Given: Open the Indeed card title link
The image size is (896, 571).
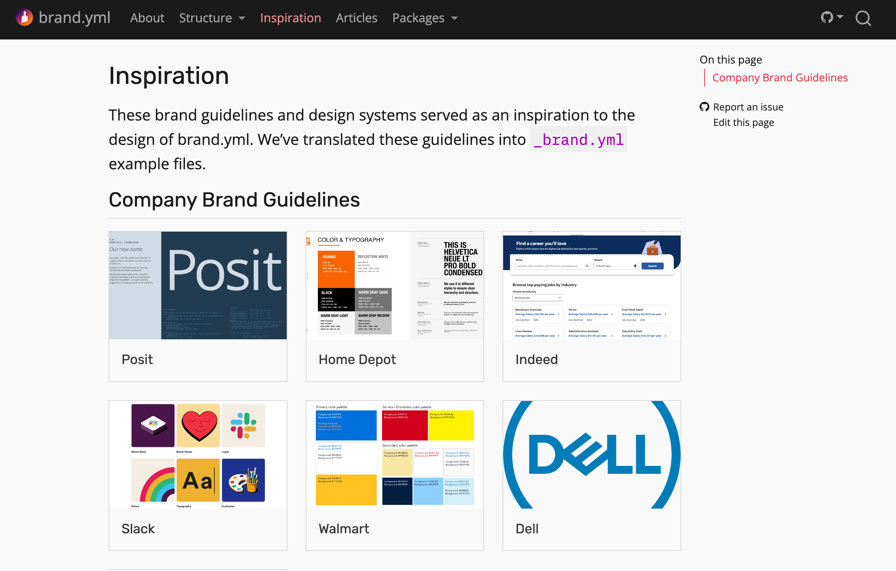Looking at the screenshot, I should [x=537, y=359].
